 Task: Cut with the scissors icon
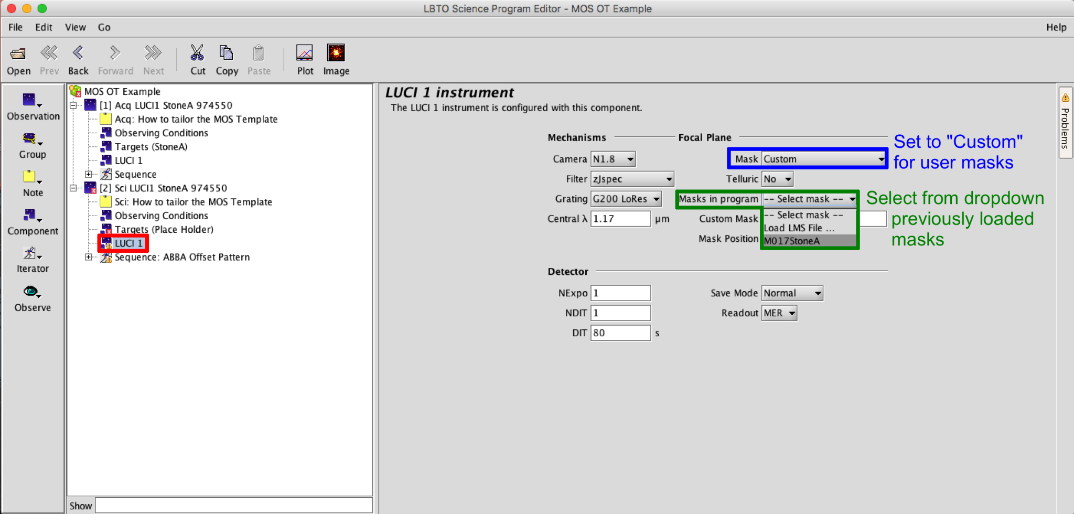197,52
